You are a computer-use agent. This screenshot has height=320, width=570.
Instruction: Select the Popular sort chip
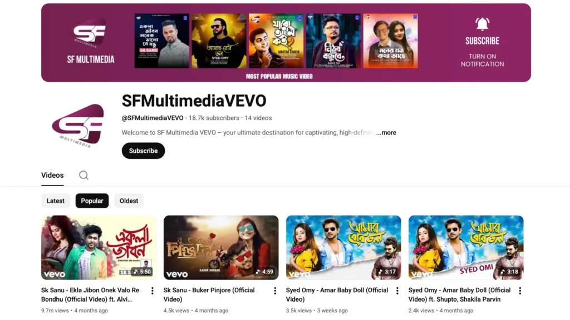pyautogui.click(x=92, y=201)
